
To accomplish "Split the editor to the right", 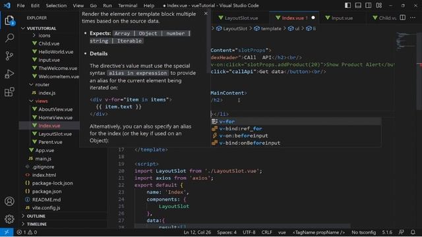I will 403,18.
